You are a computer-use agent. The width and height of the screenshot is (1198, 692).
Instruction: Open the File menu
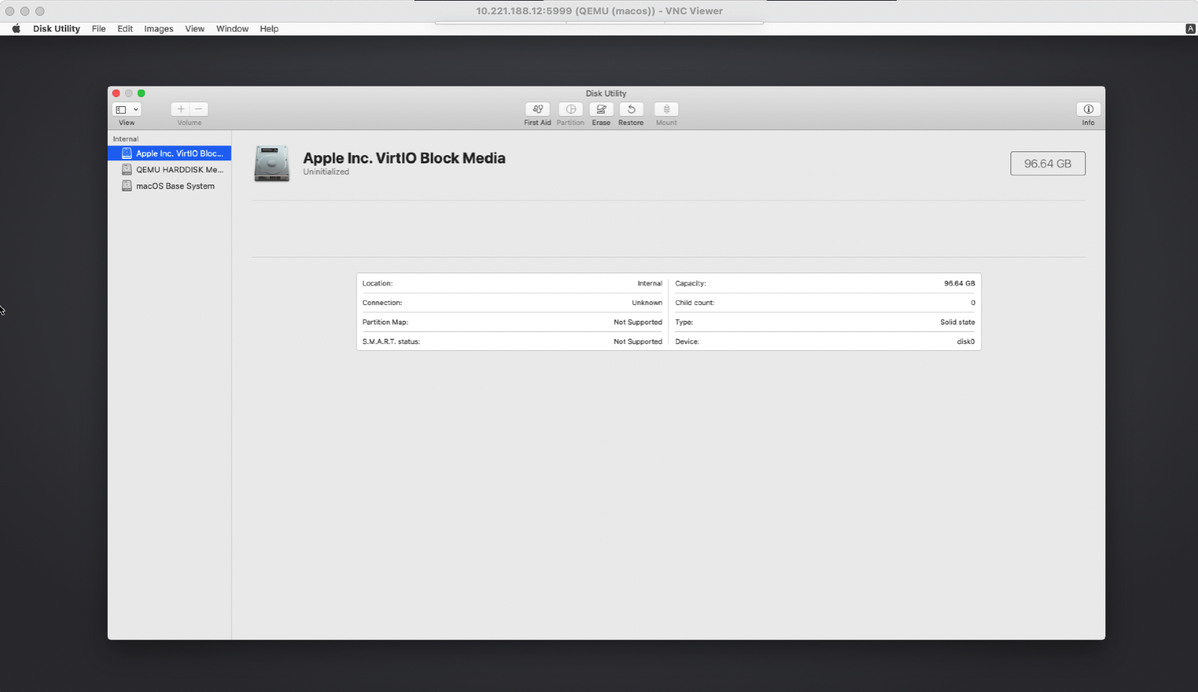[99, 29]
